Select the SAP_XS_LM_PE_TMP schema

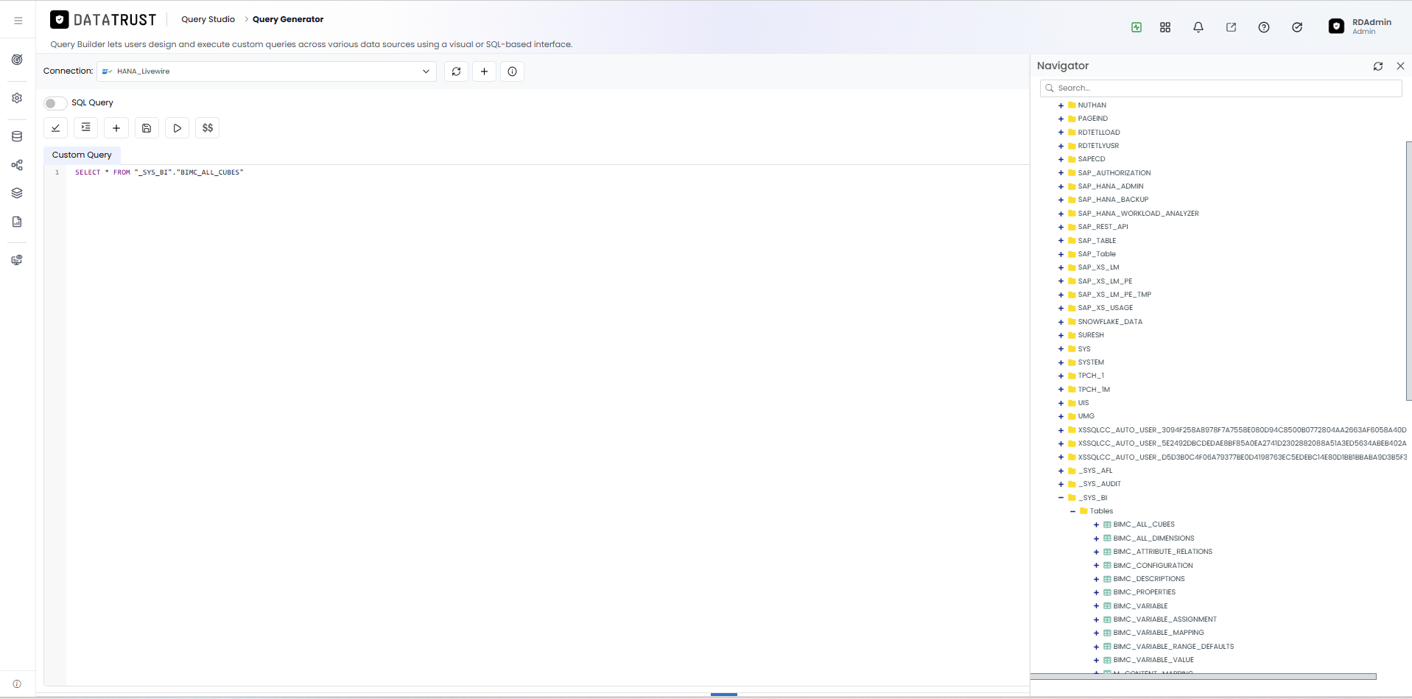[x=1114, y=295]
